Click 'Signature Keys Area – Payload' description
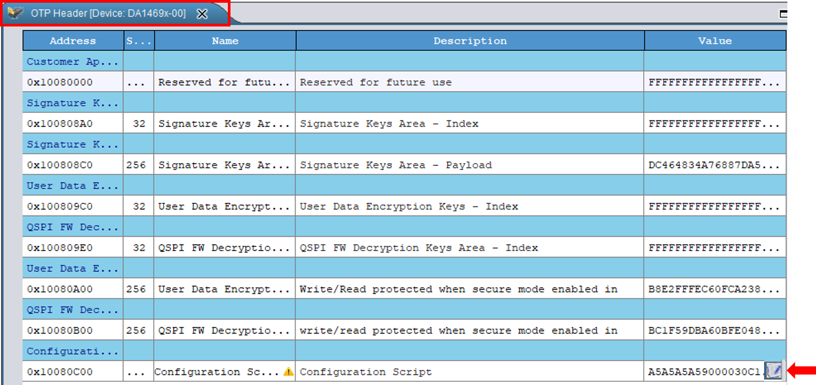Image resolution: width=816 pixels, height=385 pixels. [396, 165]
